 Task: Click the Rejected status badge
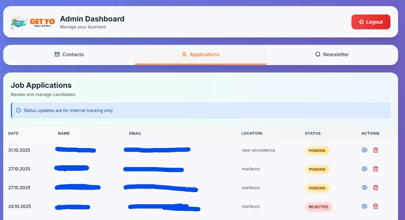coord(318,207)
